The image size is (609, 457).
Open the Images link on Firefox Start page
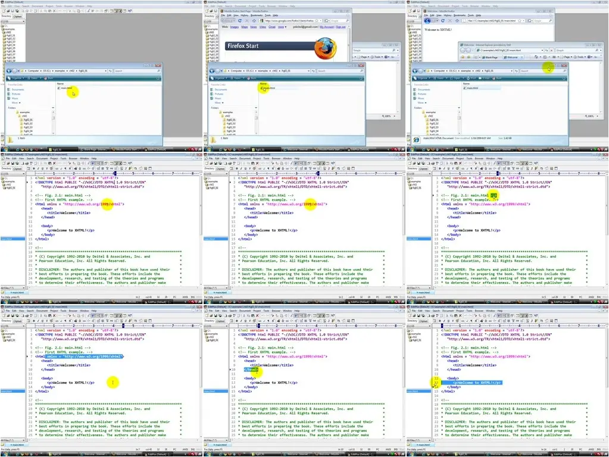click(234, 27)
